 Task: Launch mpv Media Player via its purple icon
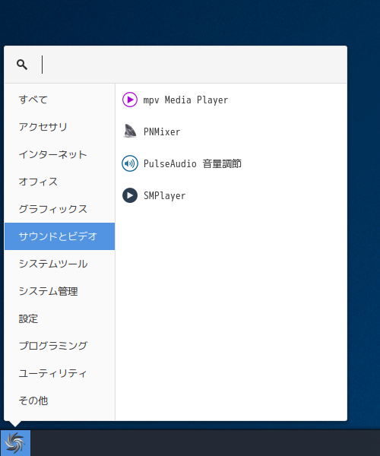(130, 100)
